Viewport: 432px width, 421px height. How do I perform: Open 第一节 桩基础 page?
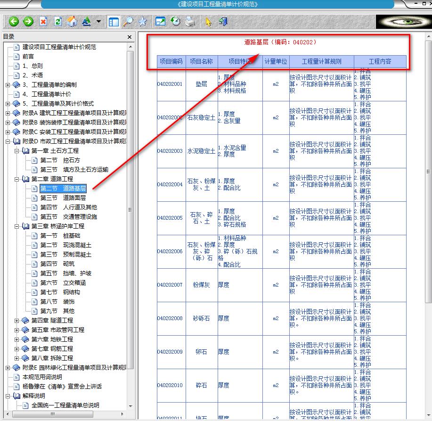tap(60, 236)
